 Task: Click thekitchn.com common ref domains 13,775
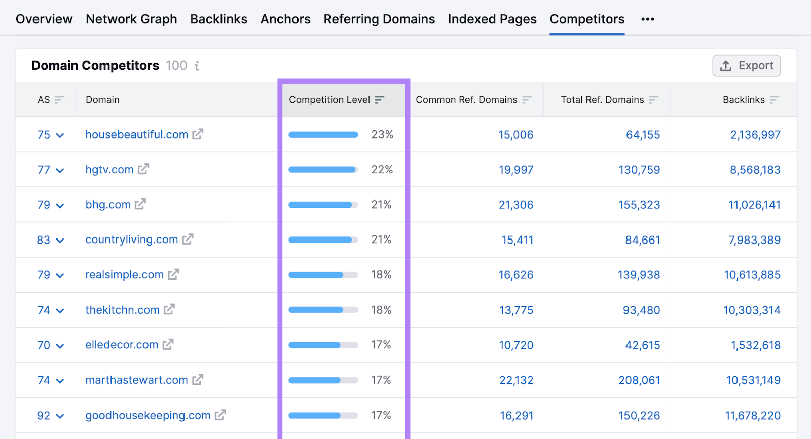(516, 310)
